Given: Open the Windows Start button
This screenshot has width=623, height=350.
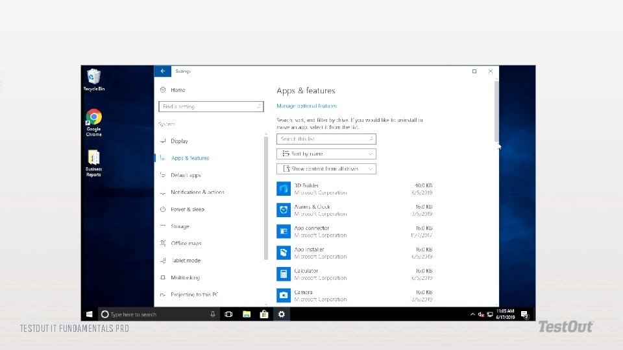Looking at the screenshot, I should (90, 314).
